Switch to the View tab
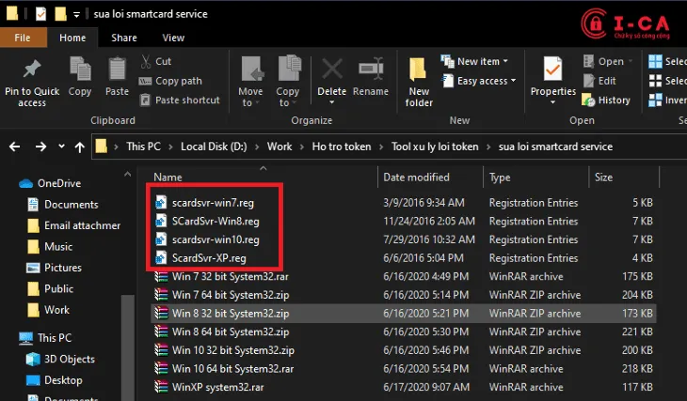687x401 pixels. point(173,39)
